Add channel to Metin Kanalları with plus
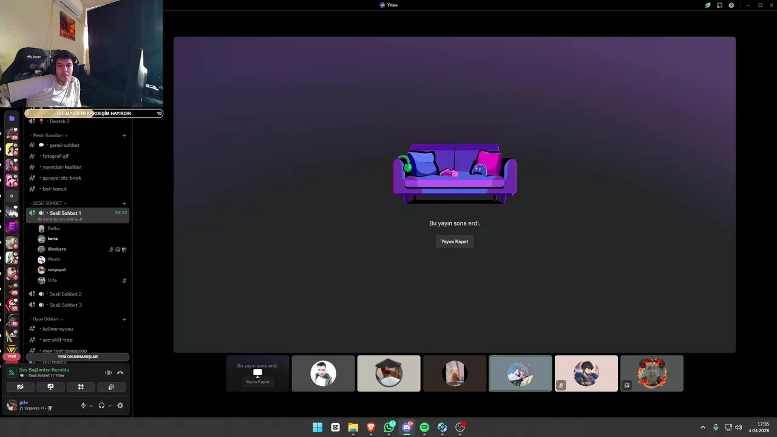 point(124,135)
